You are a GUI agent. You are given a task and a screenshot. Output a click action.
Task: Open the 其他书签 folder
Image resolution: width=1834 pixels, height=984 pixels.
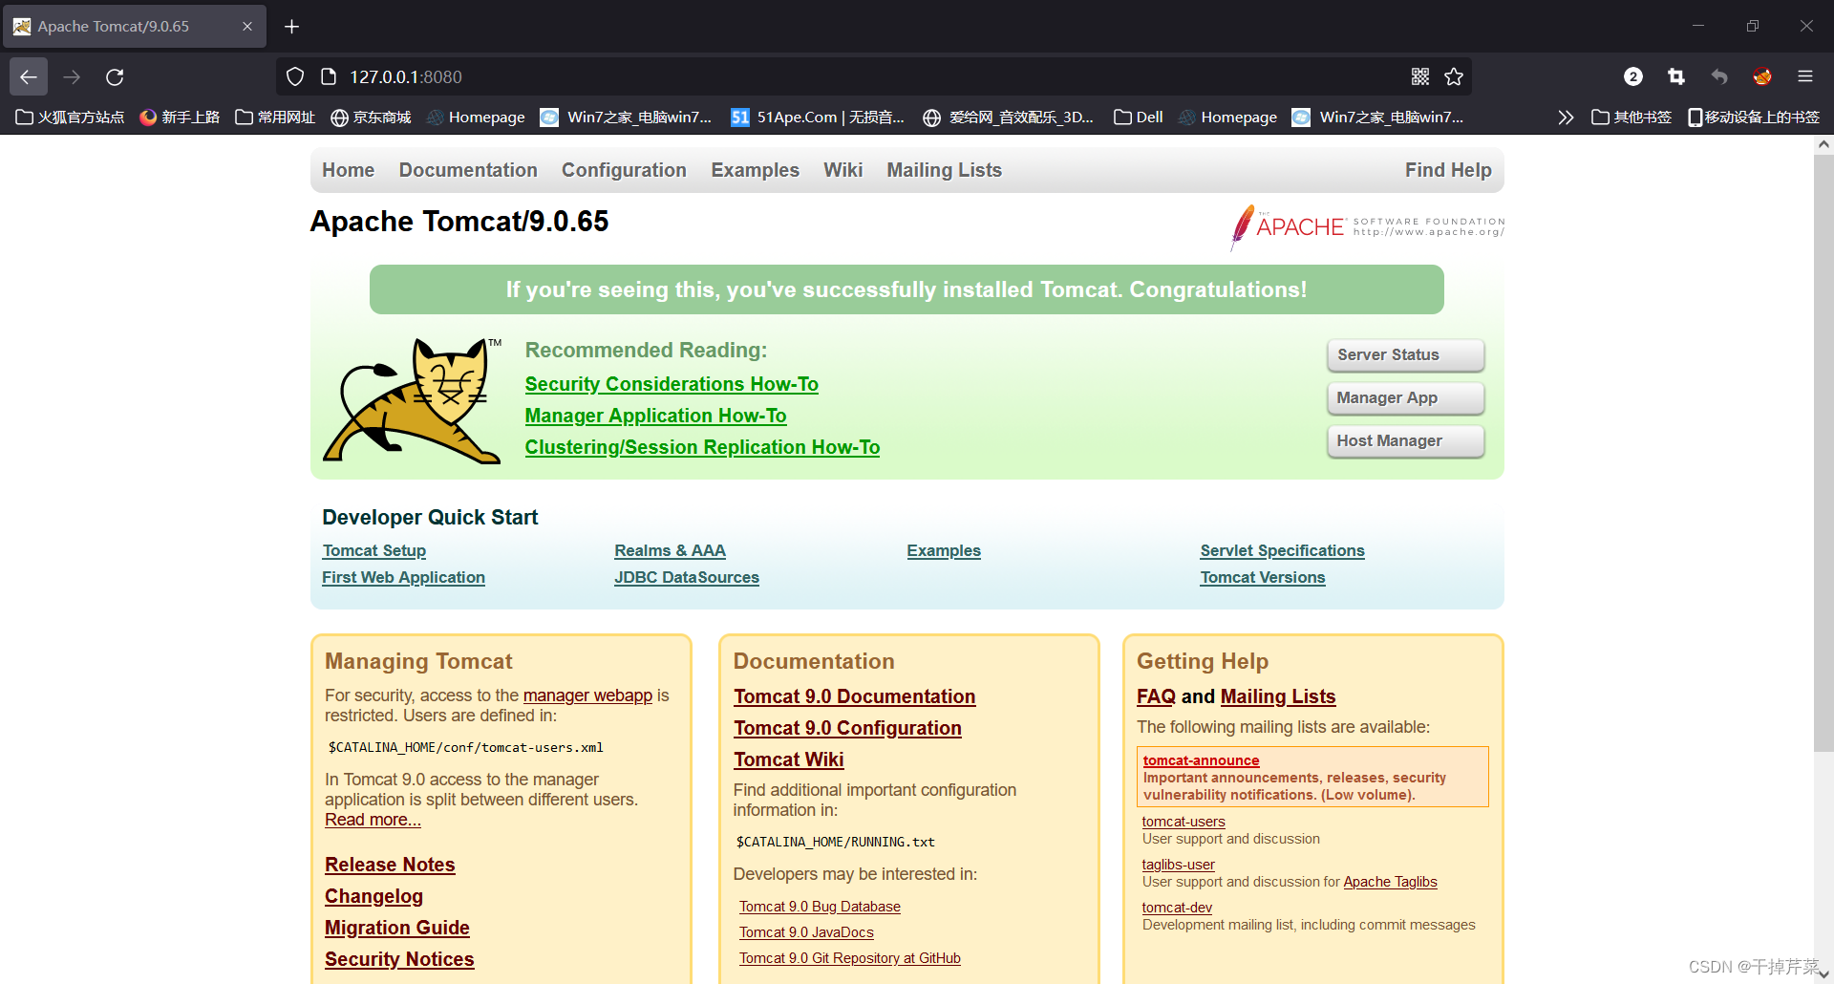pyautogui.click(x=1631, y=117)
